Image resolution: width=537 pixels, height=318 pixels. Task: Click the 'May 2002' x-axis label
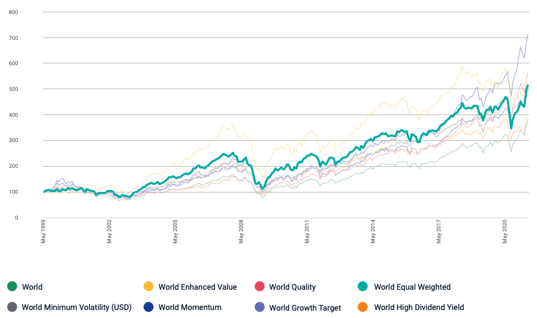coord(109,232)
